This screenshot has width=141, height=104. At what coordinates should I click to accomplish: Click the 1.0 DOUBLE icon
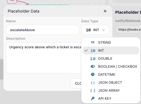93,59
